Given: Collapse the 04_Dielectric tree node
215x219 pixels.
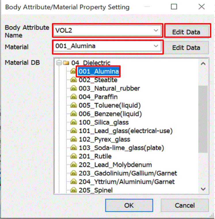Looking at the screenshot, I should click(x=59, y=63).
